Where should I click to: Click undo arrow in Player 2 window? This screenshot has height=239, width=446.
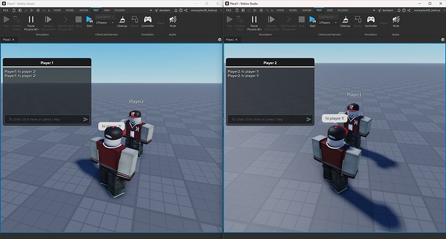[x=267, y=10]
